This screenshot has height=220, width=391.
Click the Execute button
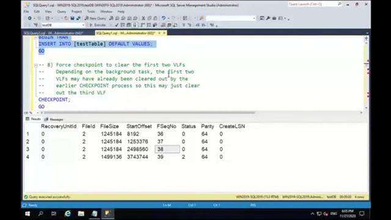pyautogui.click(x=98, y=25)
